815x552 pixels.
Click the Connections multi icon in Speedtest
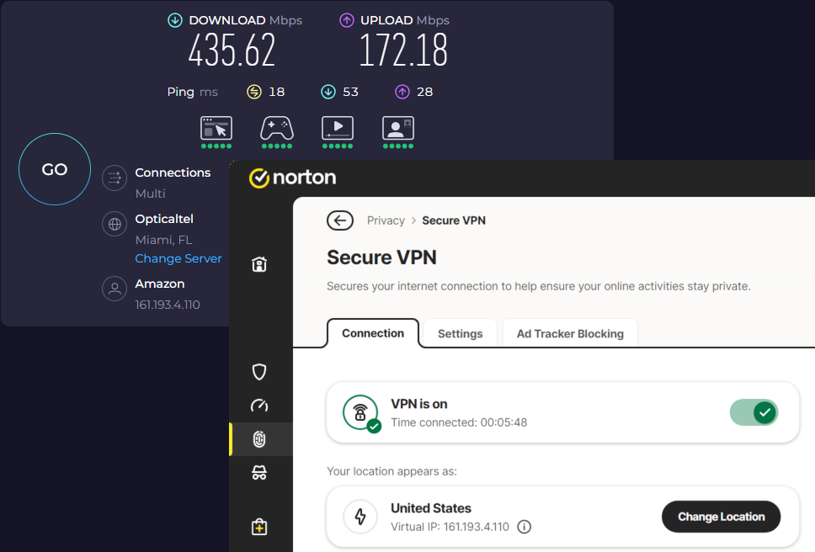click(x=115, y=178)
